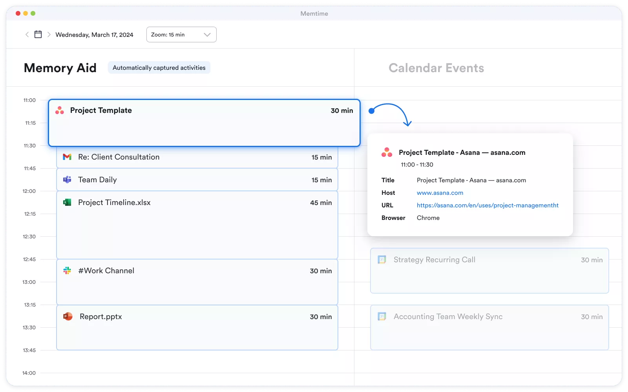This screenshot has width=628, height=392.
Task: Click the Gmail icon for Client Consultation
Action: click(x=67, y=157)
